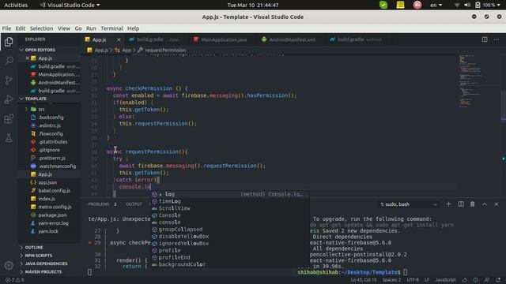Expand the NPM Scripts section
Viewport: 506px width, 284px height.
pos(36,256)
